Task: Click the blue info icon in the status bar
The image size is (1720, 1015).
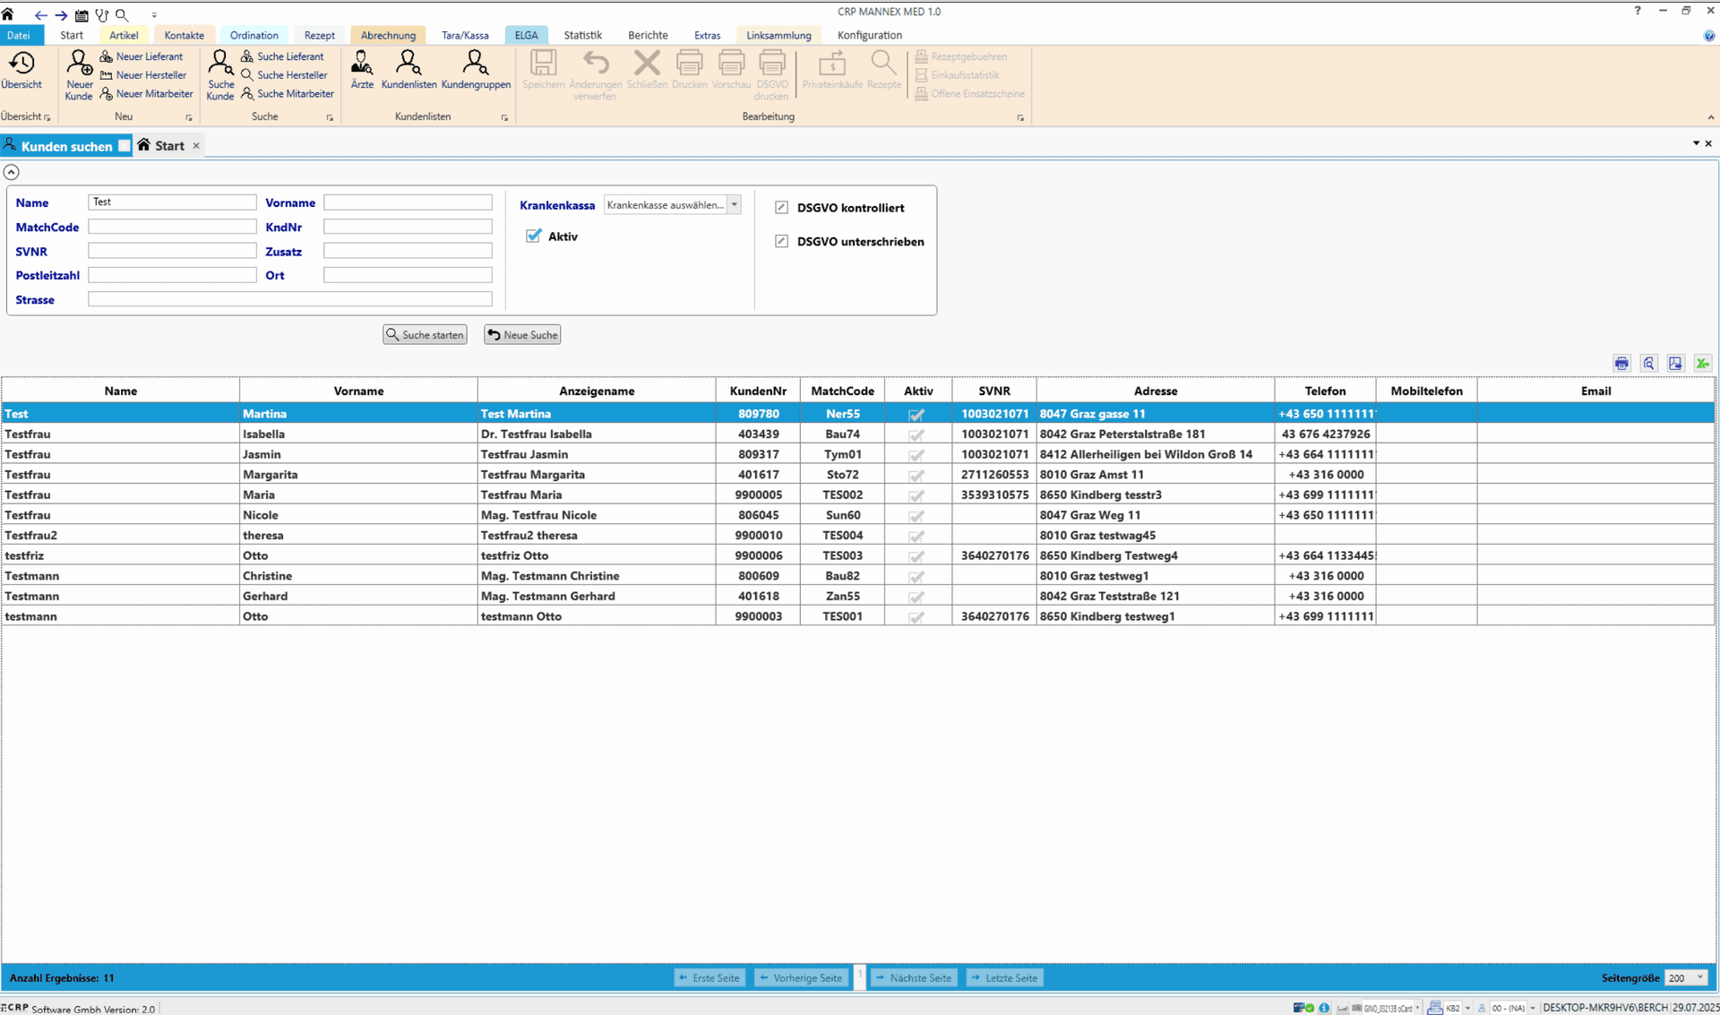Action: point(1324,1008)
